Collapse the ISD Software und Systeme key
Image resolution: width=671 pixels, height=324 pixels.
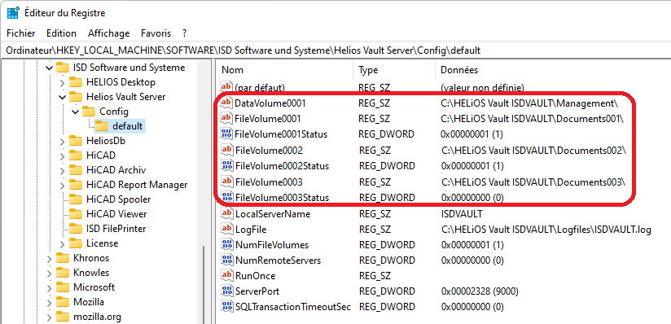[49, 68]
